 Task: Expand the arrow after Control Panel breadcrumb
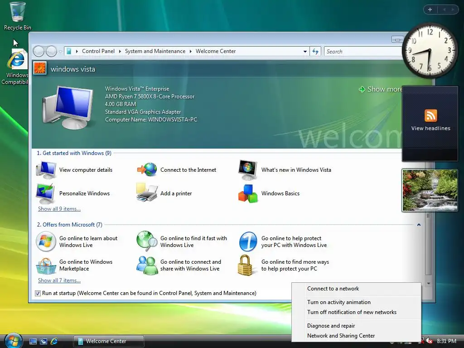pyautogui.click(x=120, y=52)
